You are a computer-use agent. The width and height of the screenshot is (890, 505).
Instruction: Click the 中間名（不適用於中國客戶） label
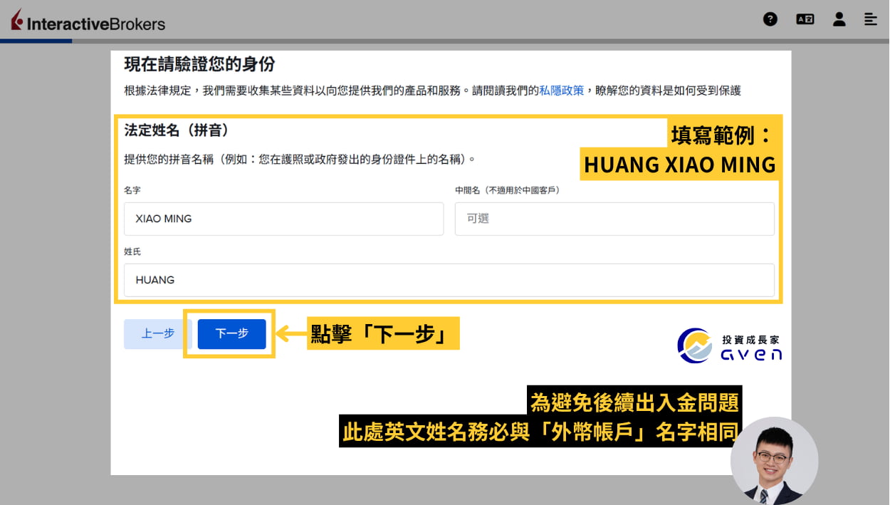point(508,191)
